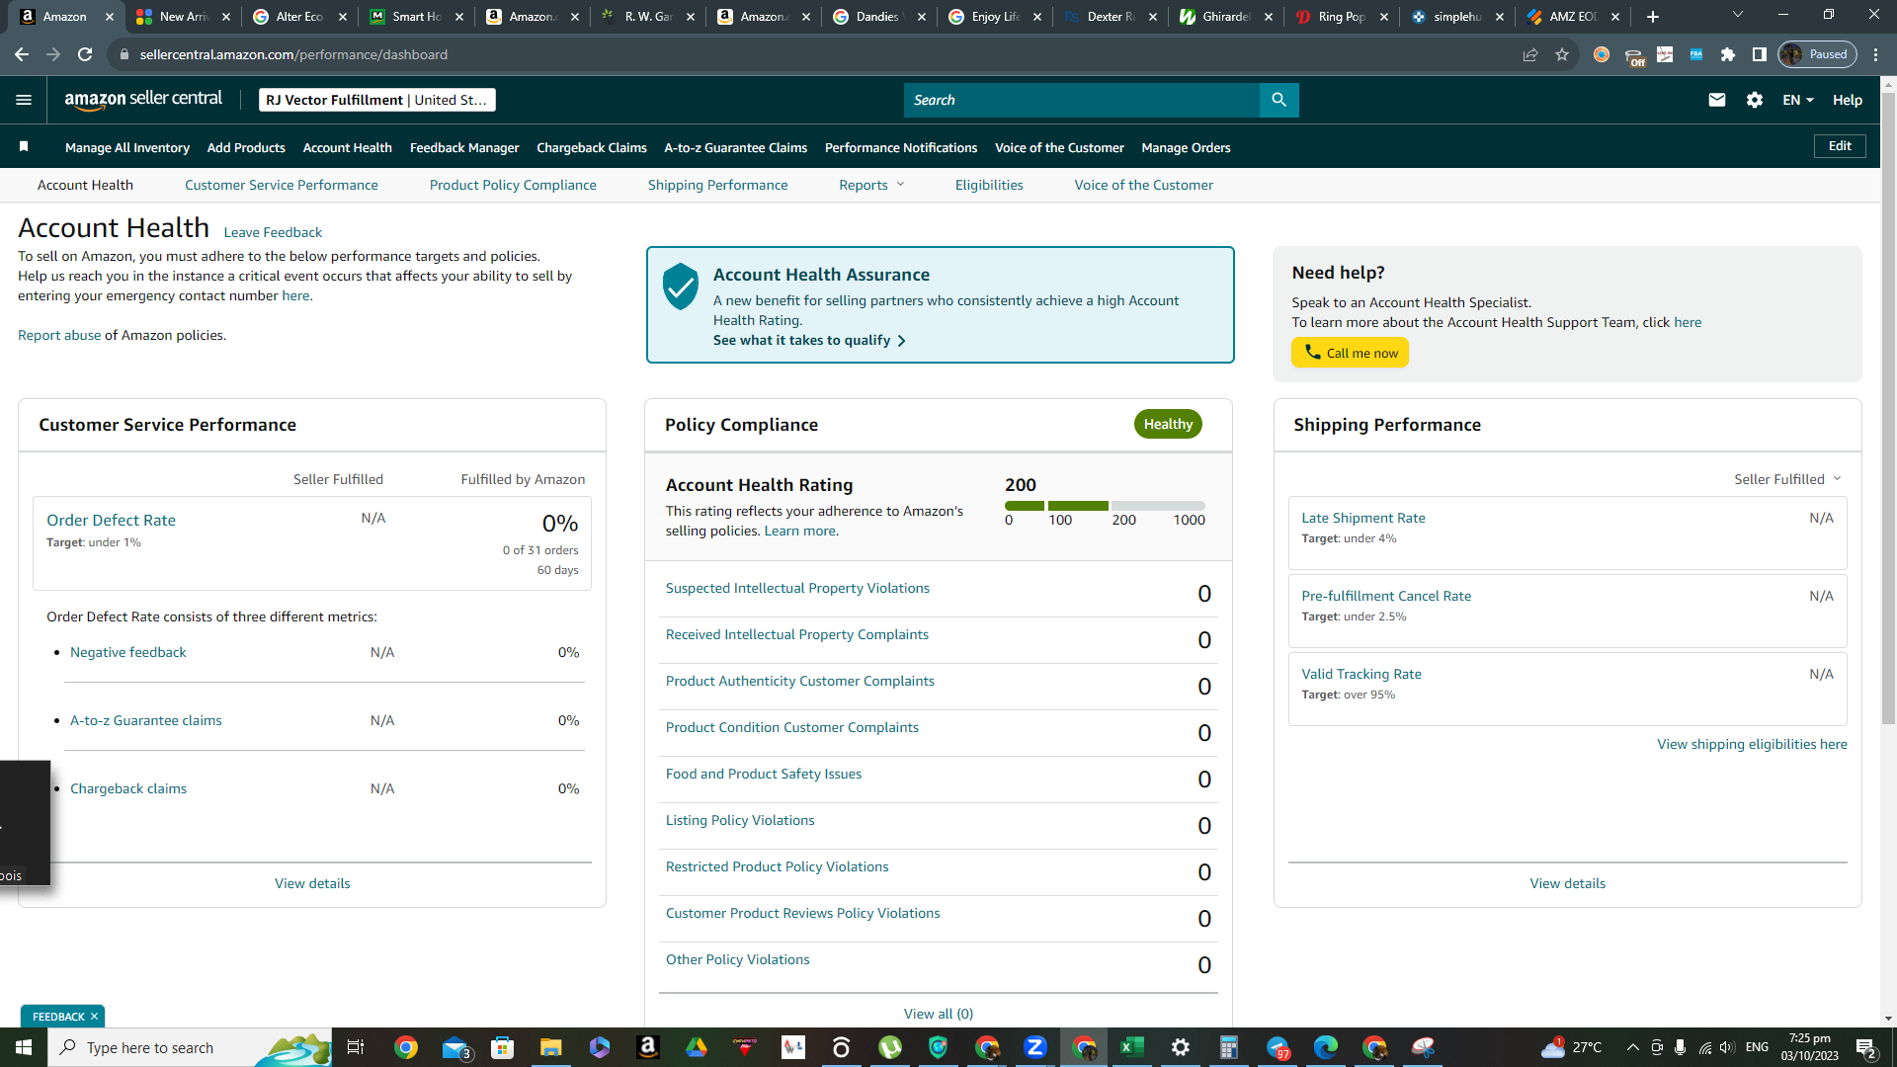Open See what it takes to qualify
The height and width of the screenshot is (1067, 1897).
click(x=809, y=340)
